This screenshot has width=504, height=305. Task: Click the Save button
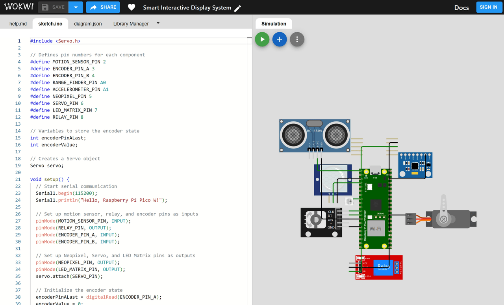point(53,7)
